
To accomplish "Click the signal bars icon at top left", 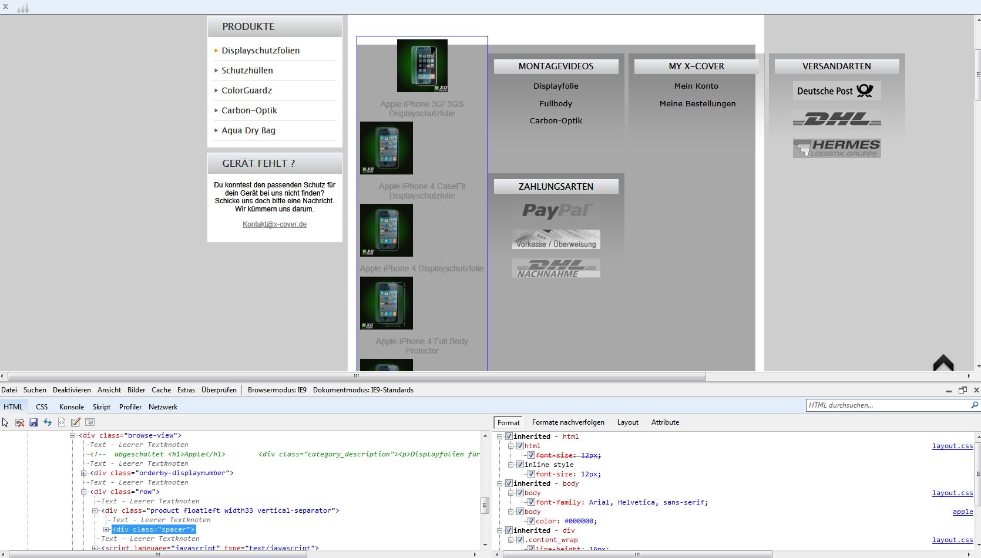I will (x=23, y=7).
